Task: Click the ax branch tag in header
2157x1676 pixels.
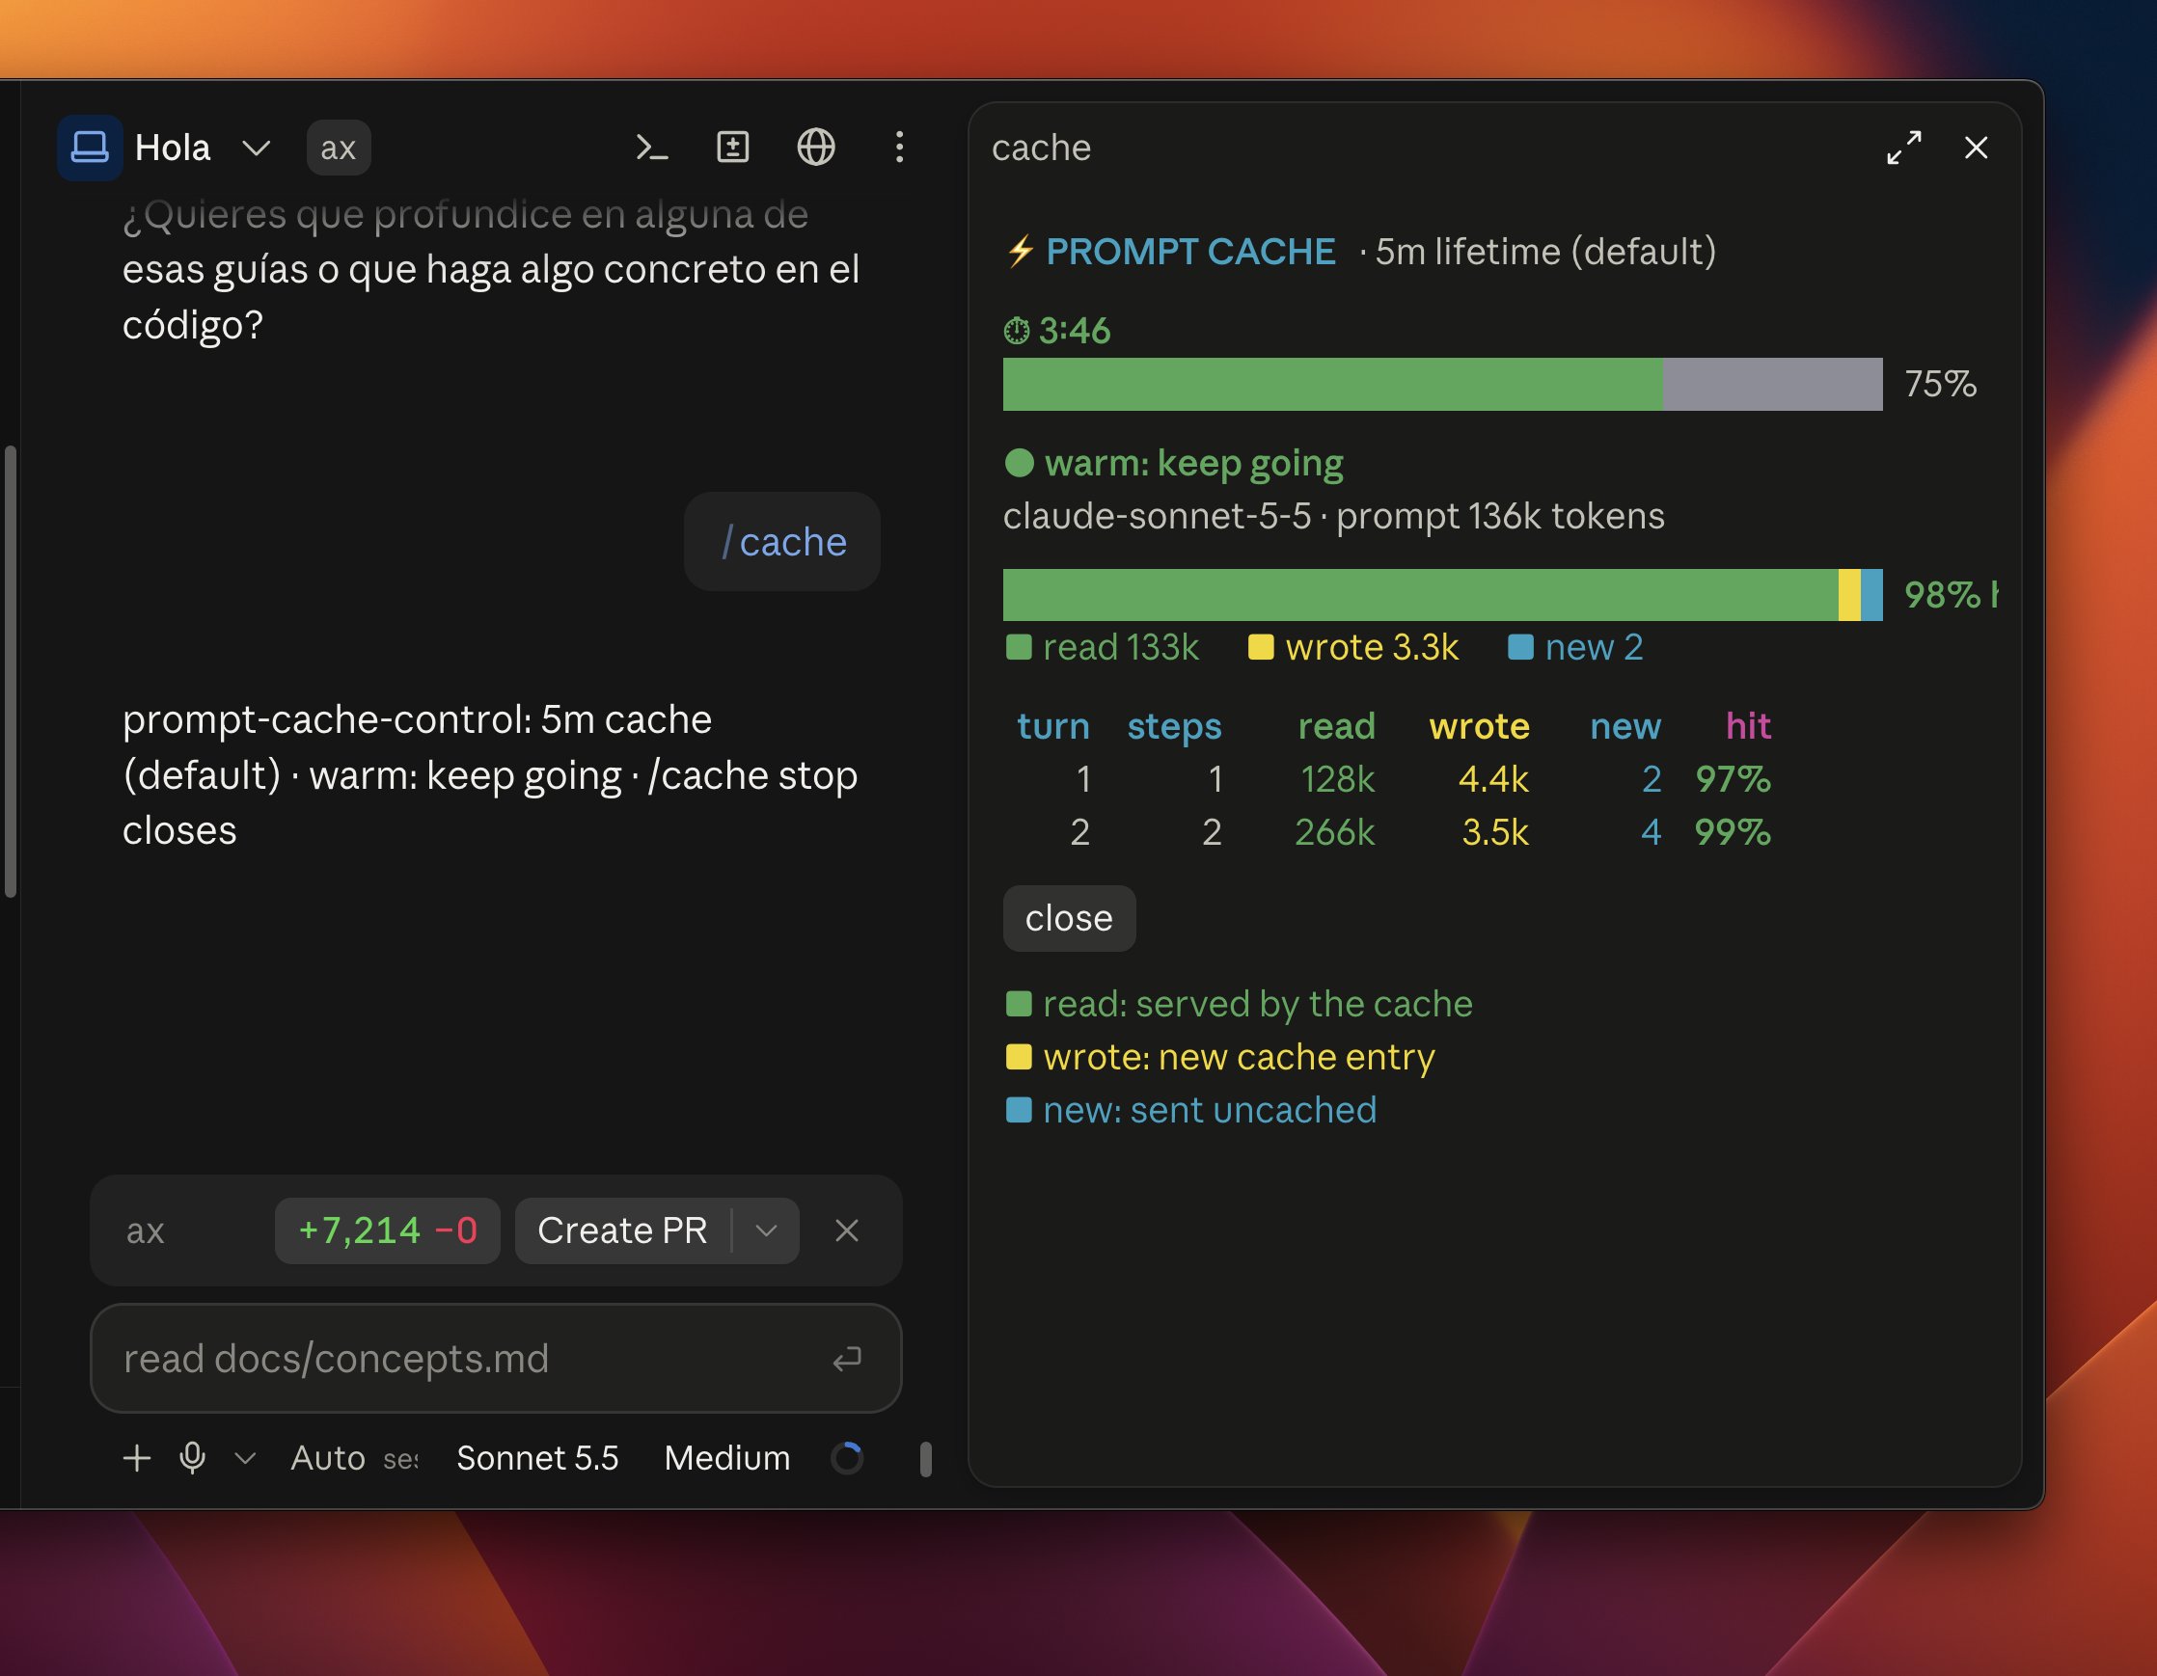Action: click(338, 149)
